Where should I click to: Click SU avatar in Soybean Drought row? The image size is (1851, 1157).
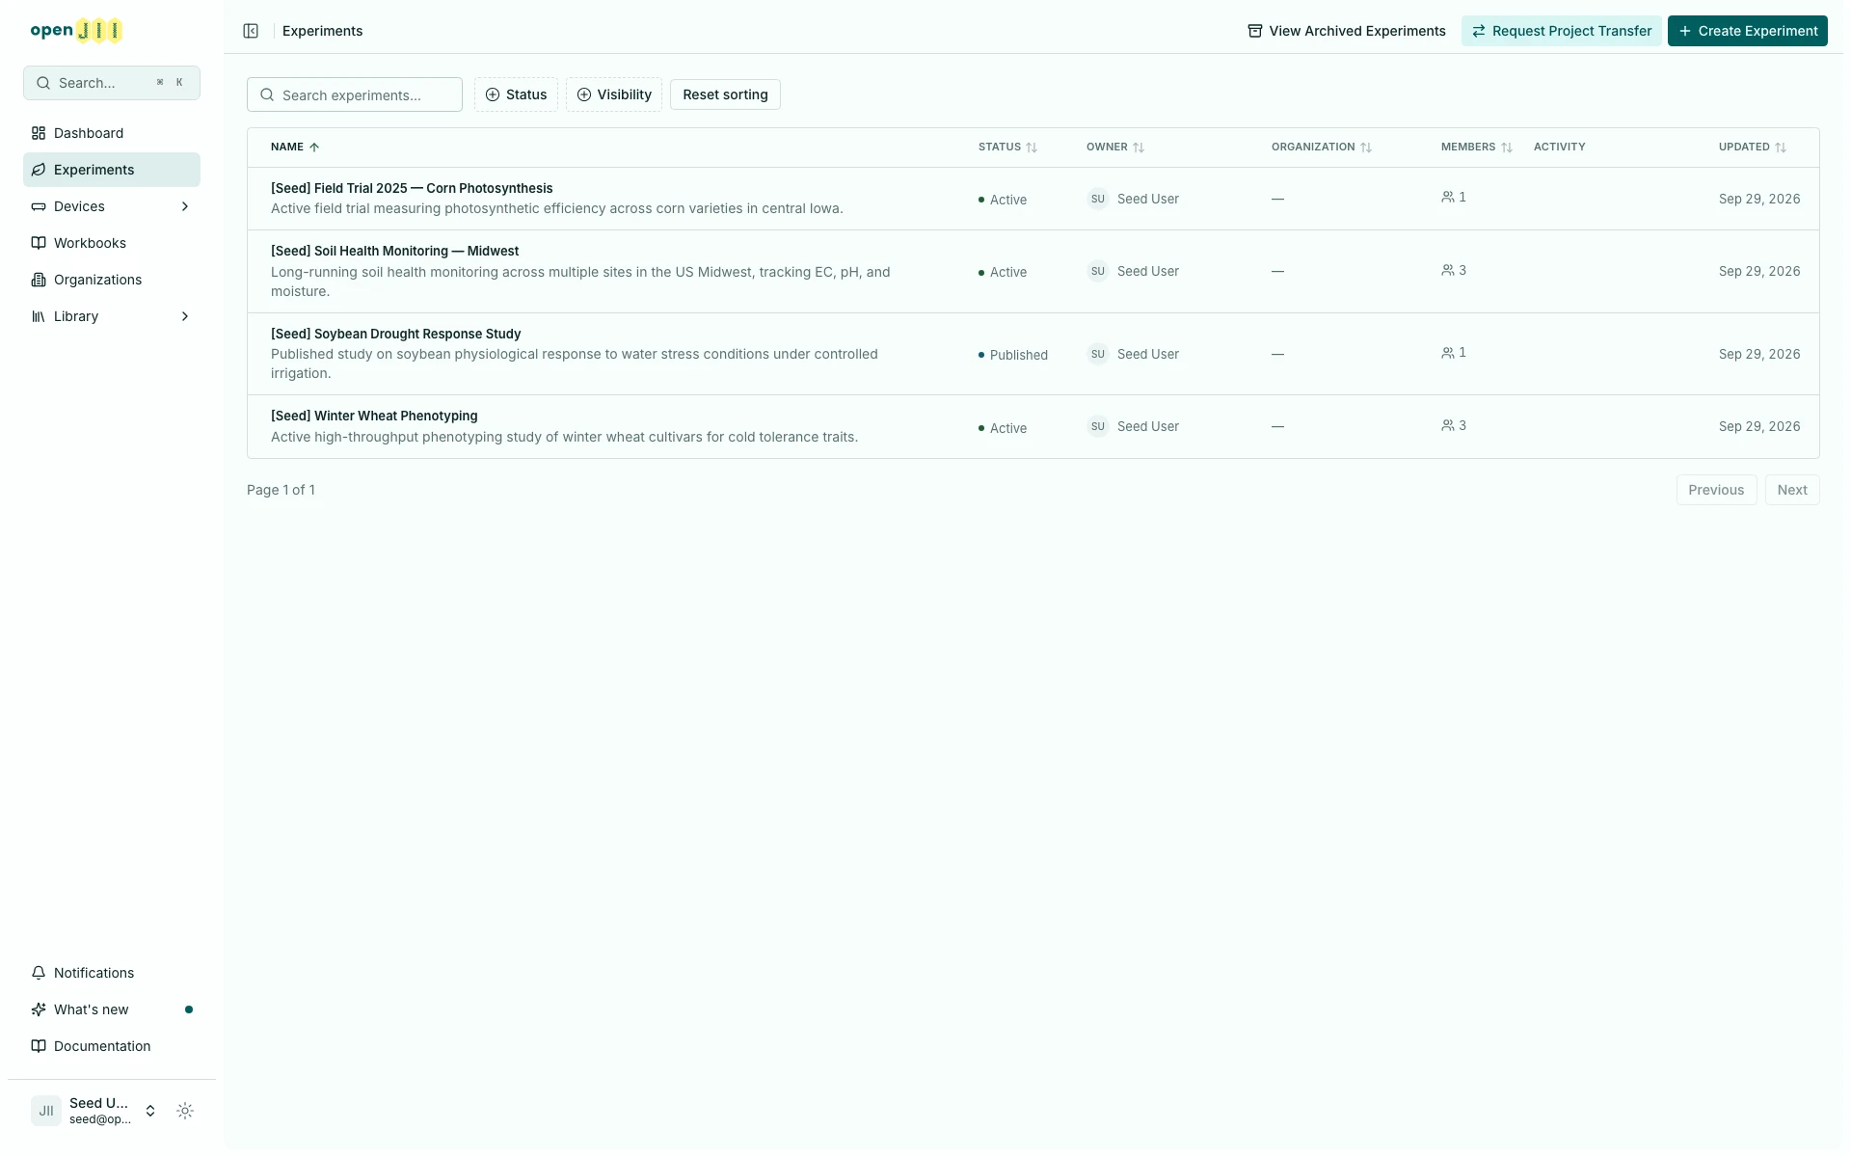point(1098,354)
